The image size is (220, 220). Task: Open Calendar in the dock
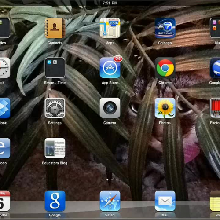(x=5, y=201)
